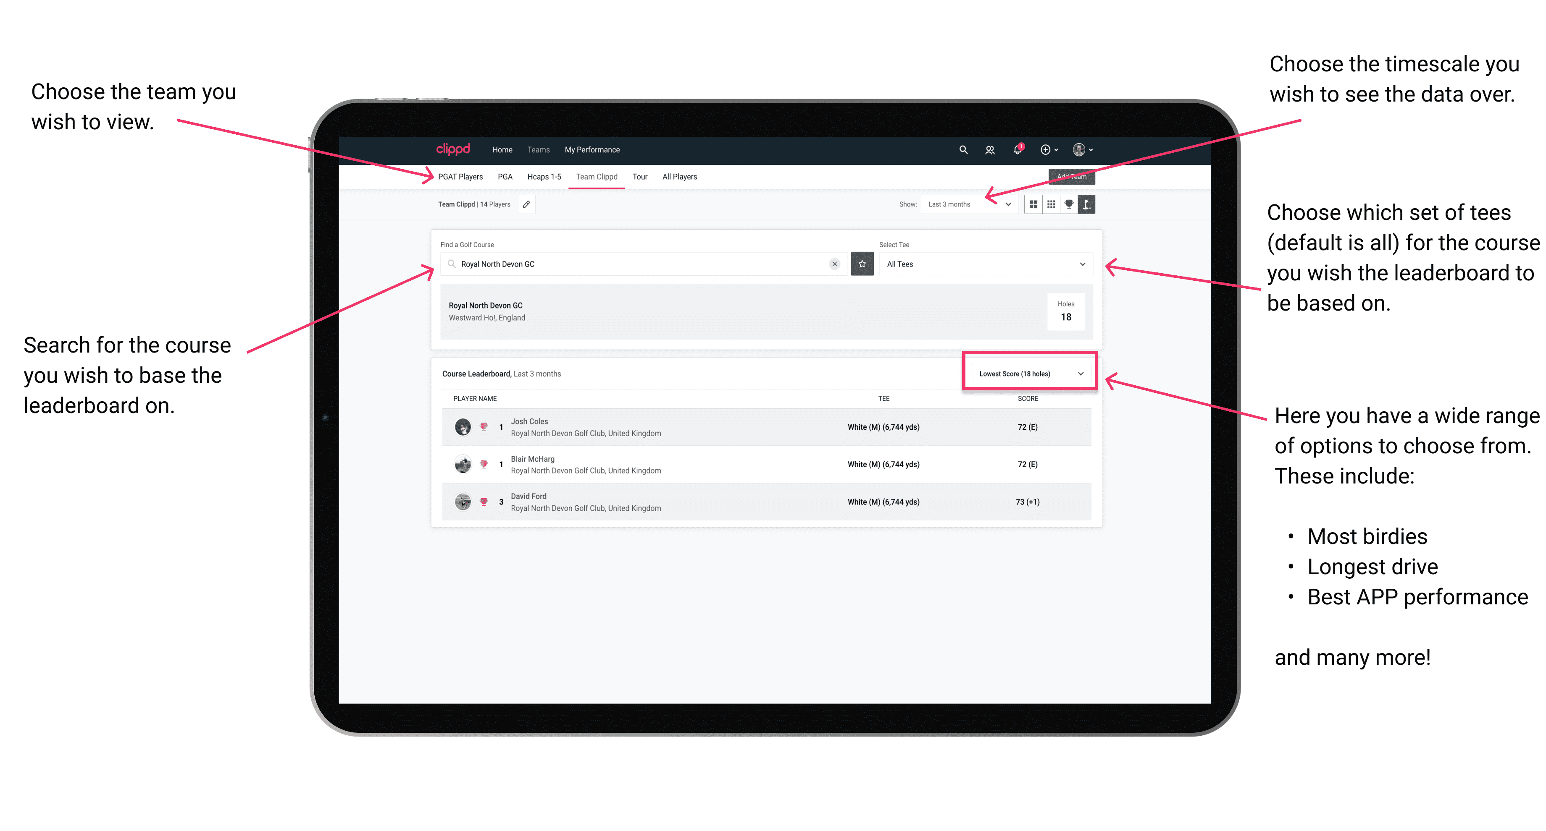Toggle the star/favourite icon for Royal North Devon GC
1546x831 pixels.
coord(862,263)
